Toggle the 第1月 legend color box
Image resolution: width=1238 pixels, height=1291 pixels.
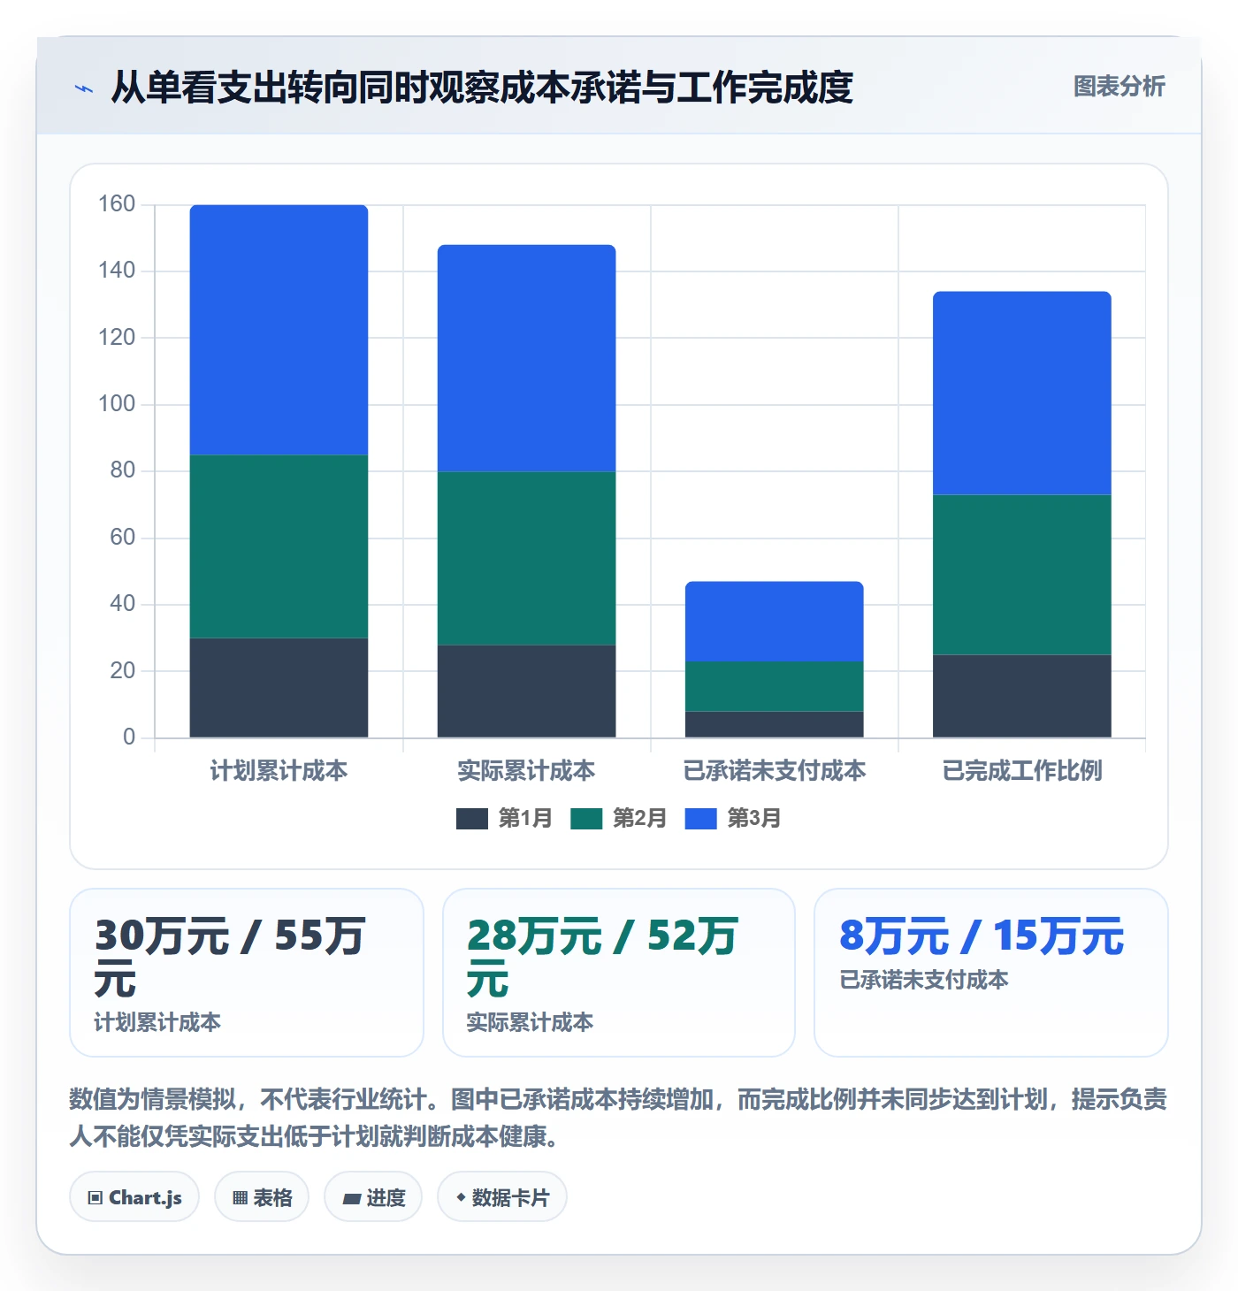point(472,819)
